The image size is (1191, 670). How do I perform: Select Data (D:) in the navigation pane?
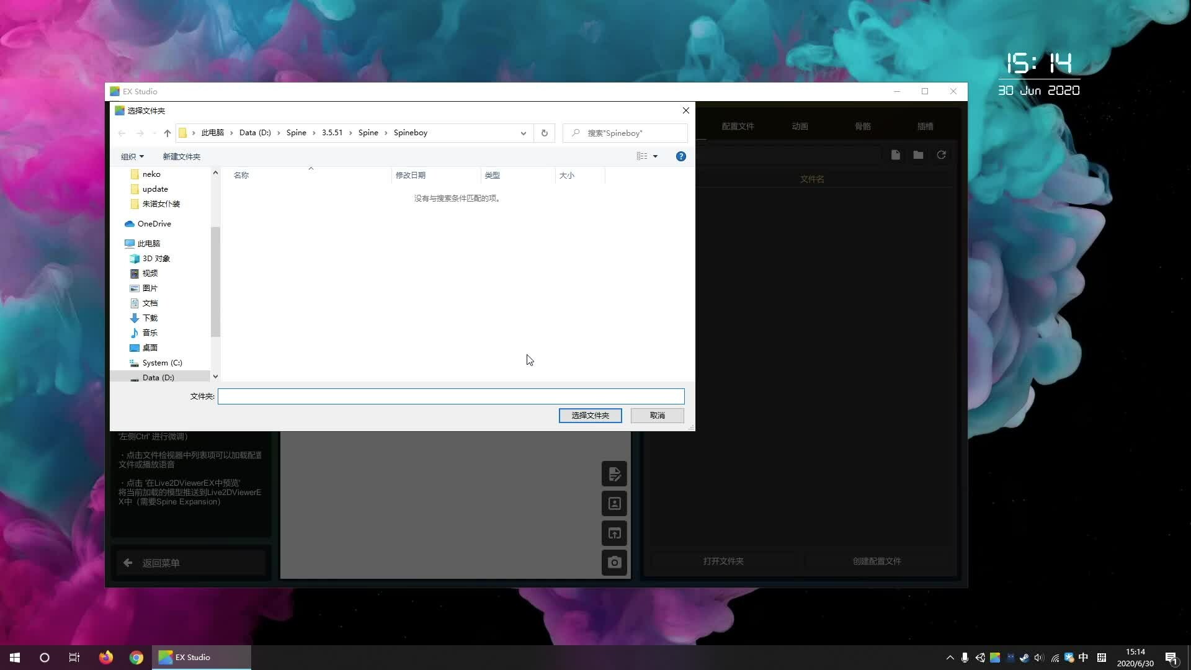pyautogui.click(x=158, y=377)
